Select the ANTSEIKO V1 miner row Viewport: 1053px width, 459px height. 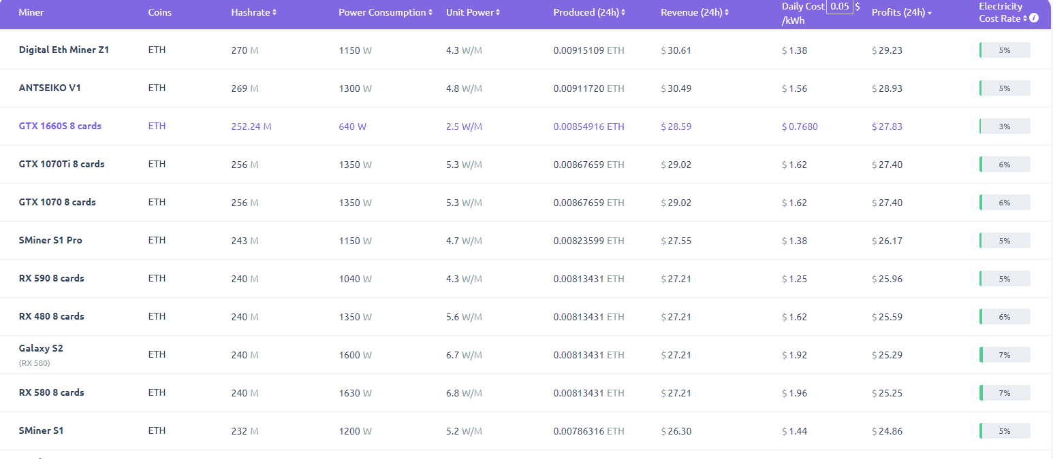[50, 88]
